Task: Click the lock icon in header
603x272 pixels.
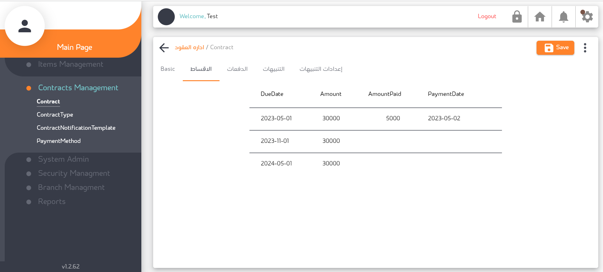Action: [517, 17]
